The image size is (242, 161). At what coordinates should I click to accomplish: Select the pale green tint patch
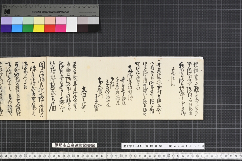[28, 21]
